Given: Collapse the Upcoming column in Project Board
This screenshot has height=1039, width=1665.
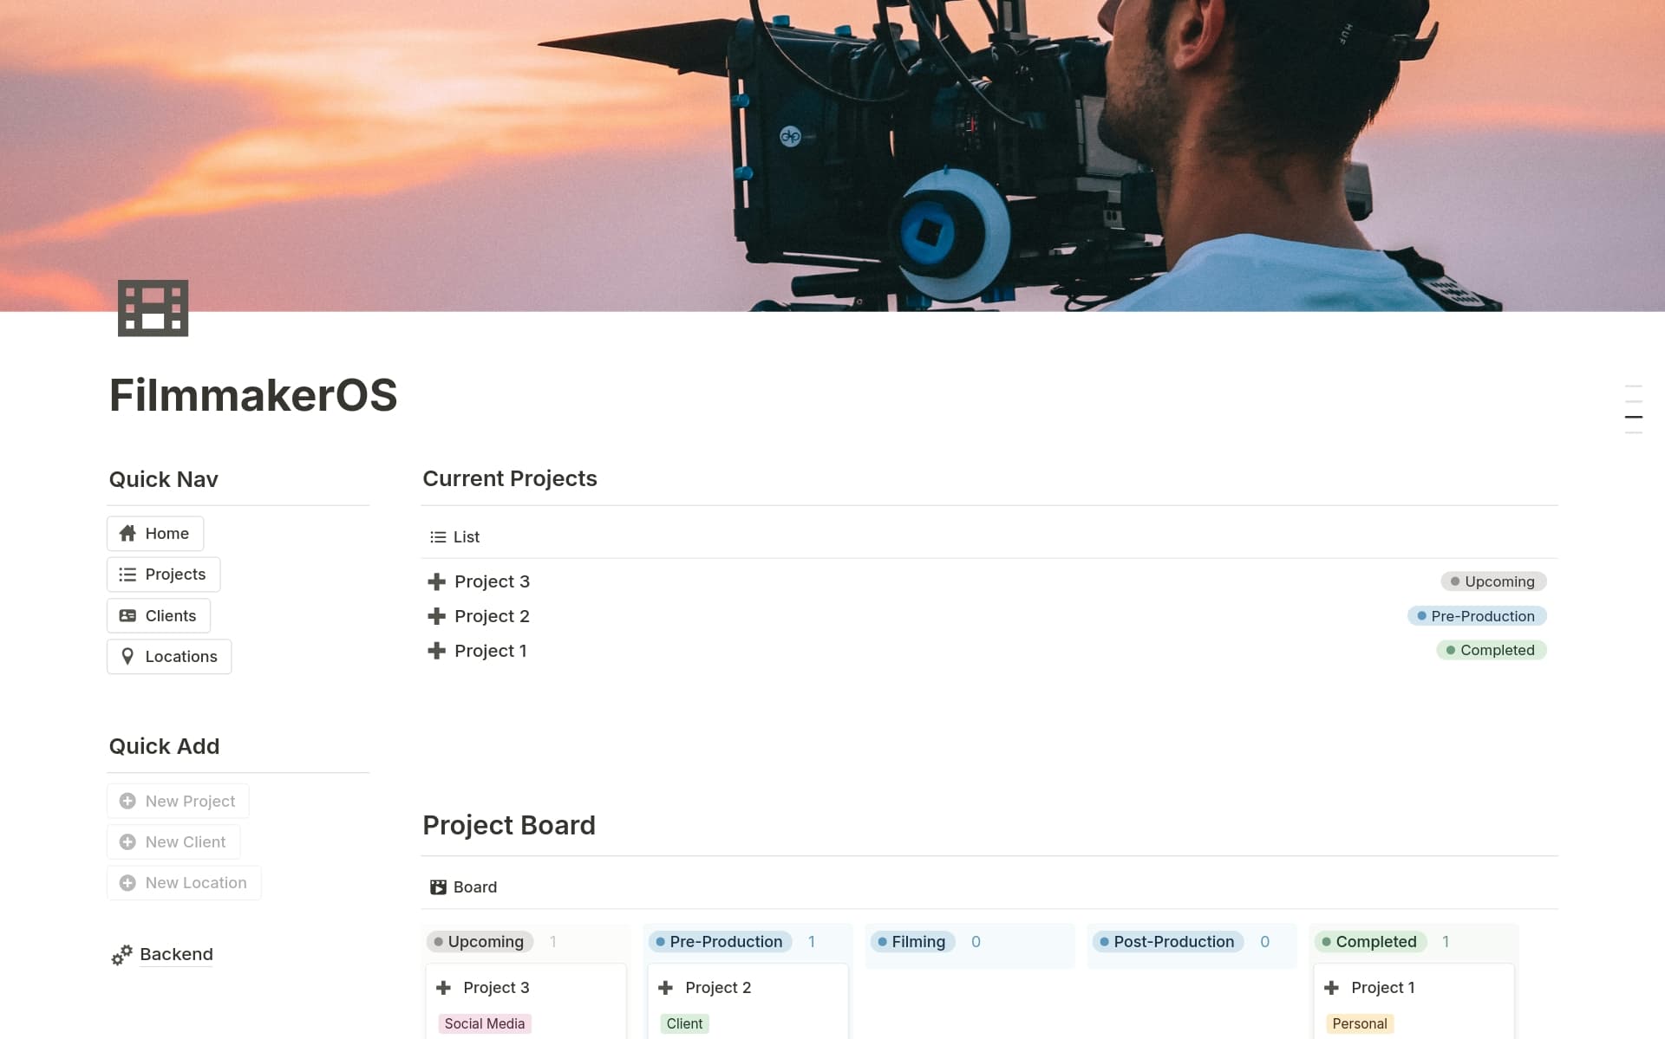Looking at the screenshot, I should tap(480, 941).
